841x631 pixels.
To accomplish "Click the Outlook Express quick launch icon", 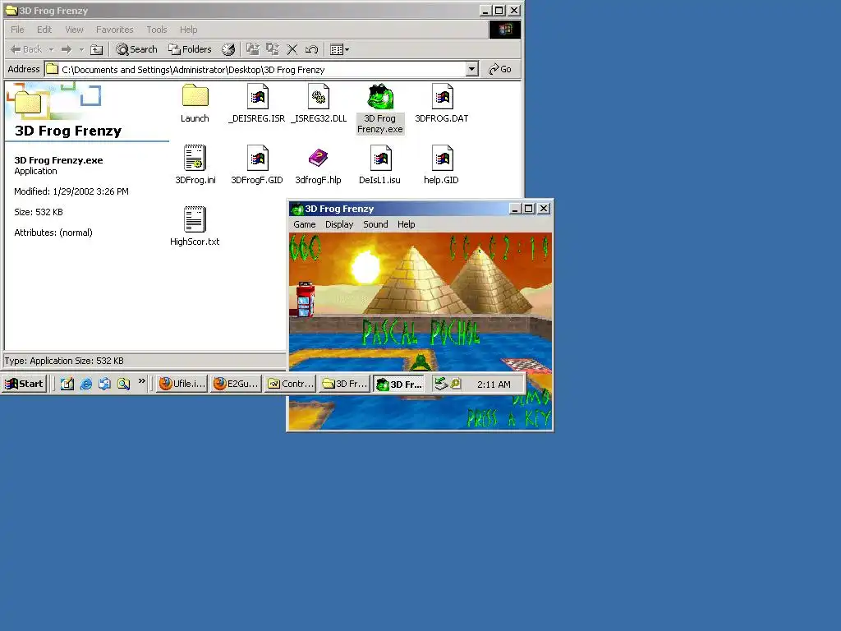I will point(104,385).
